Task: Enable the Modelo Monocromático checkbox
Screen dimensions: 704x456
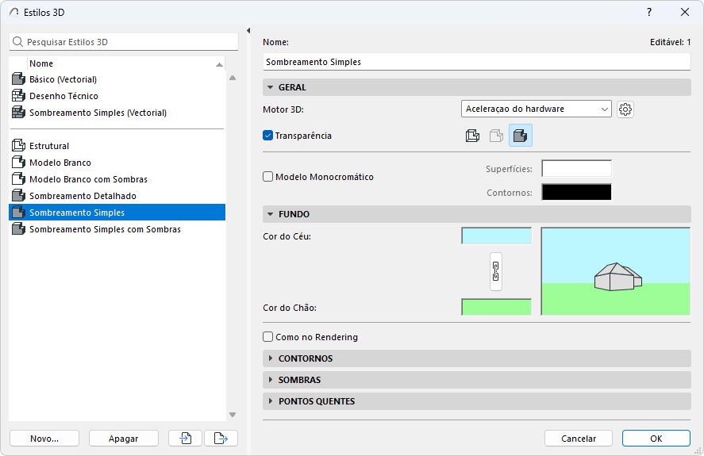Action: 268,176
